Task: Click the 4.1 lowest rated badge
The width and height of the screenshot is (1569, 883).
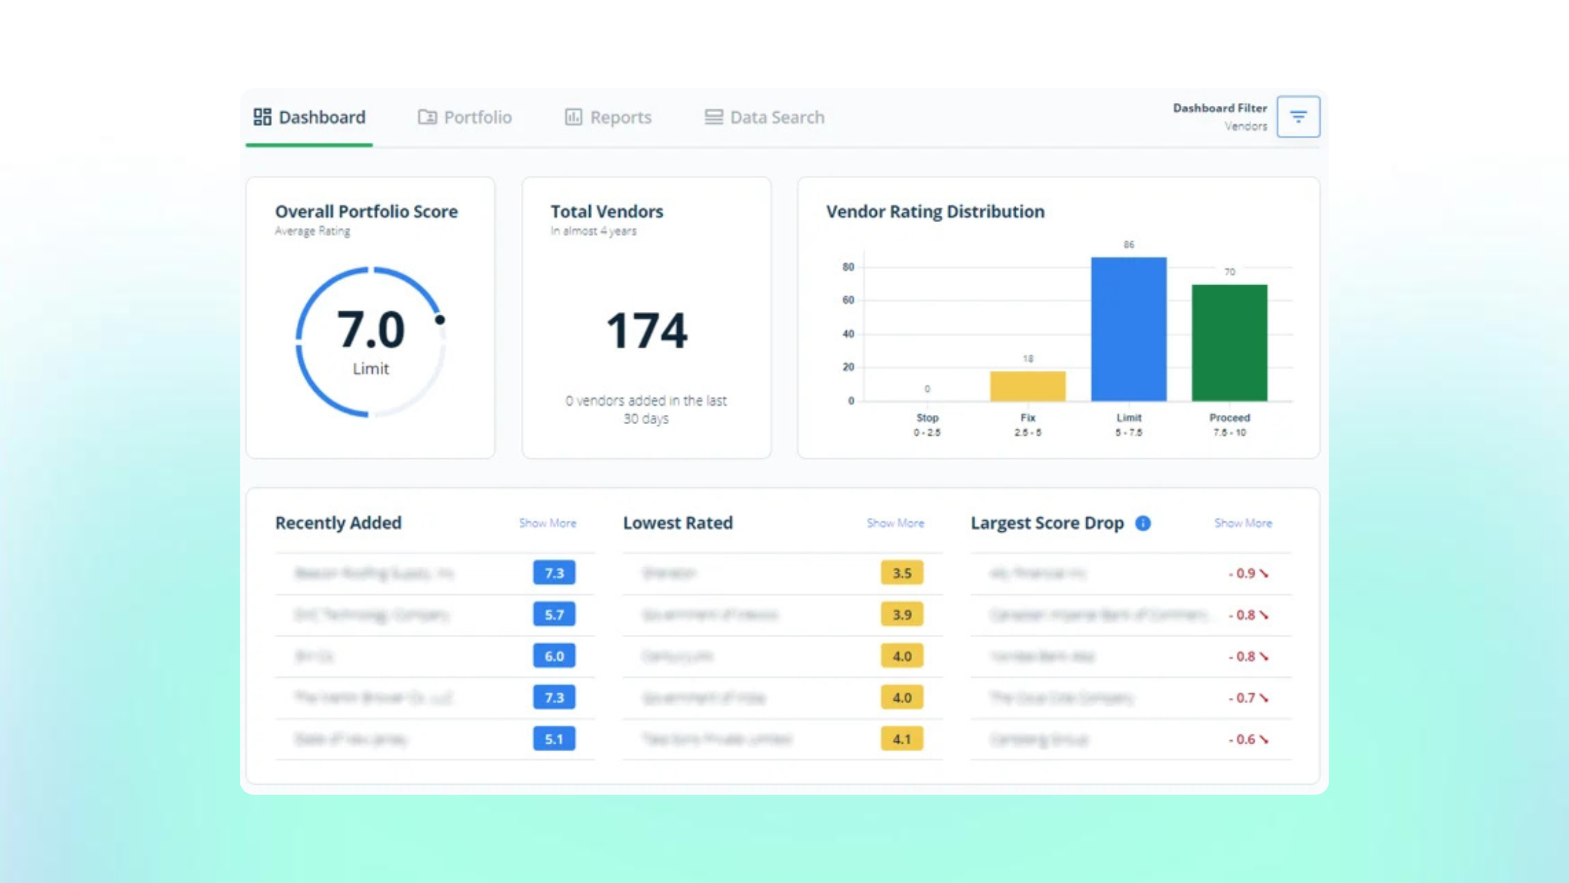Action: pyautogui.click(x=902, y=739)
